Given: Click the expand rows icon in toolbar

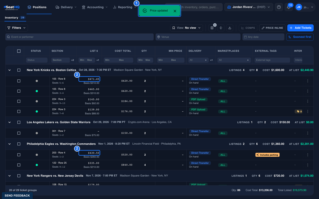Looking at the screenshot, I should point(221,28).
